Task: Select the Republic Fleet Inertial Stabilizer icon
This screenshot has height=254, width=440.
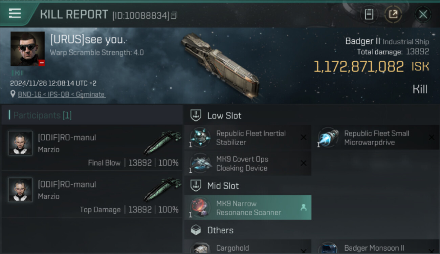Action: (x=200, y=137)
